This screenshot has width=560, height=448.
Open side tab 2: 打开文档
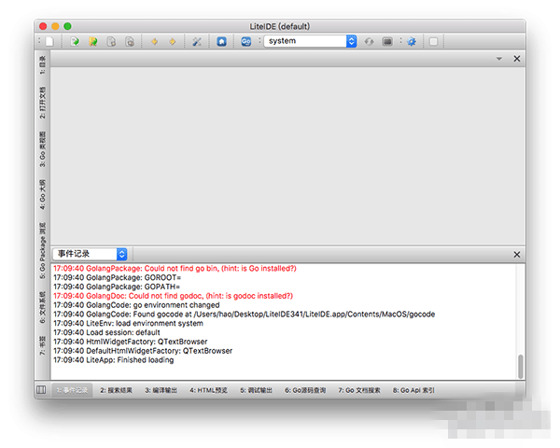tap(43, 102)
